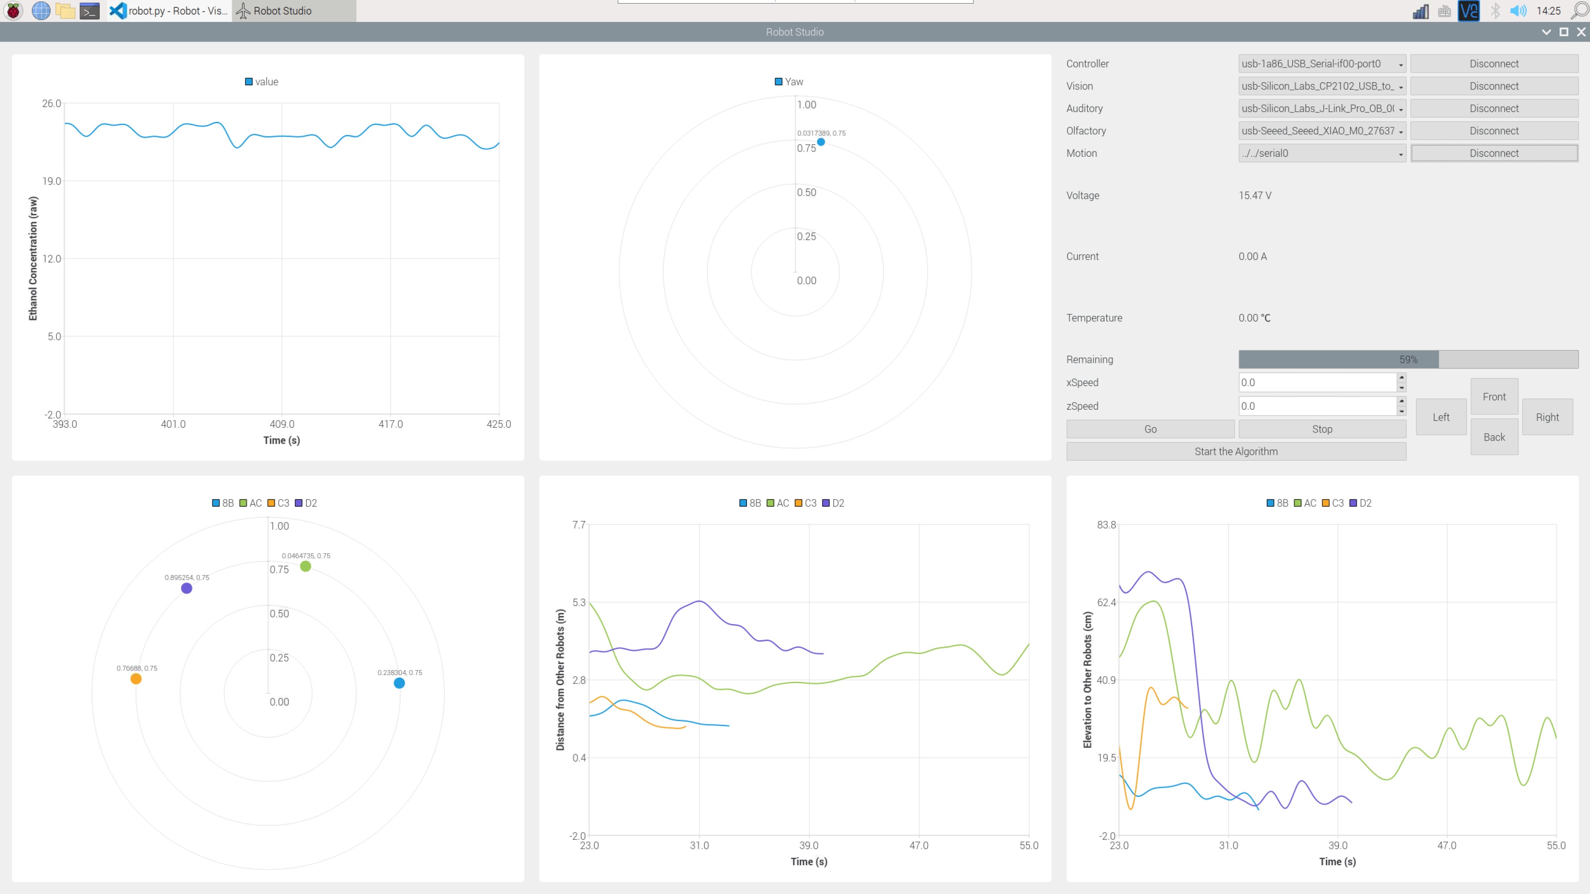This screenshot has width=1590, height=894.
Task: Click the Remaining battery progress bar
Action: click(x=1408, y=359)
